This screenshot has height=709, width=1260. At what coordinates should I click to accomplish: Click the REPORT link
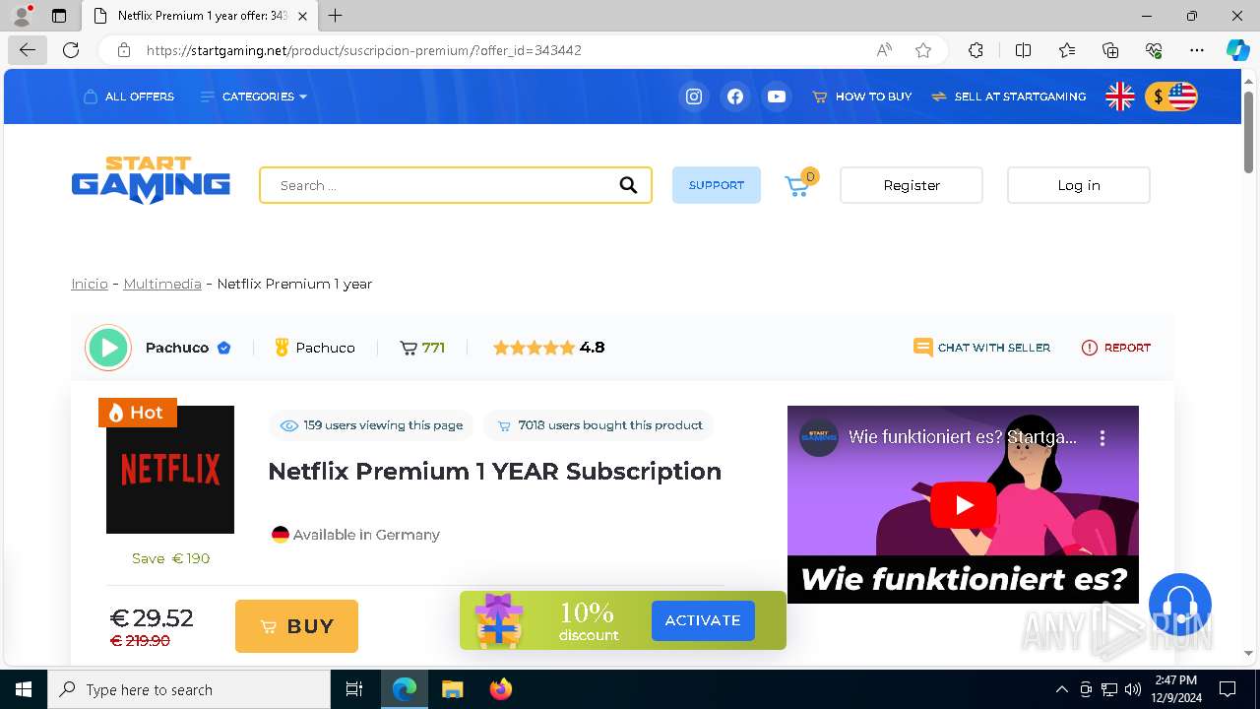point(1116,348)
